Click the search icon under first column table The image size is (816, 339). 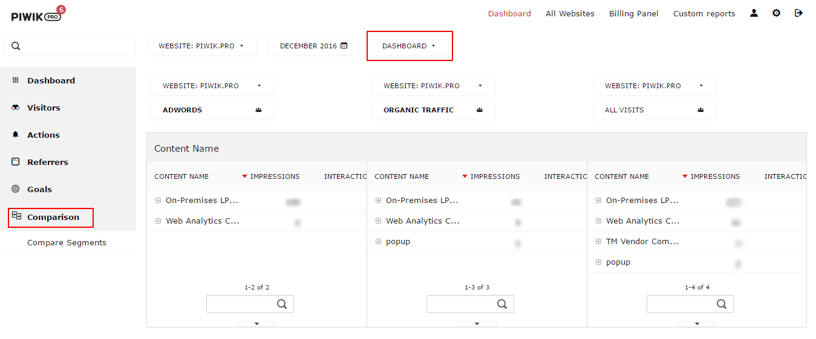(282, 304)
